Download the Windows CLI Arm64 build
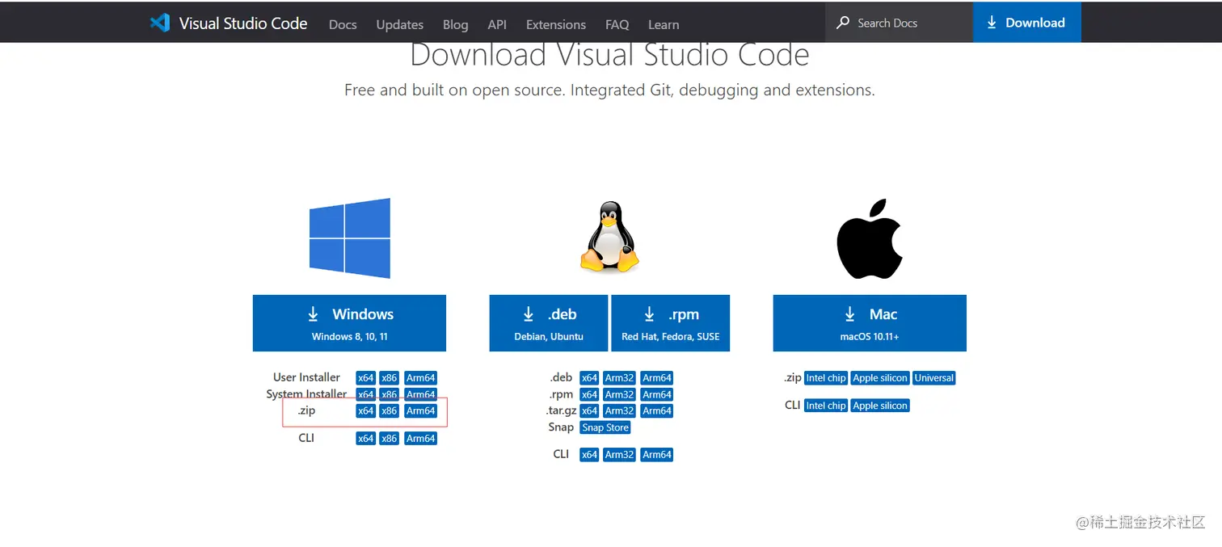This screenshot has width=1222, height=547. (x=421, y=439)
